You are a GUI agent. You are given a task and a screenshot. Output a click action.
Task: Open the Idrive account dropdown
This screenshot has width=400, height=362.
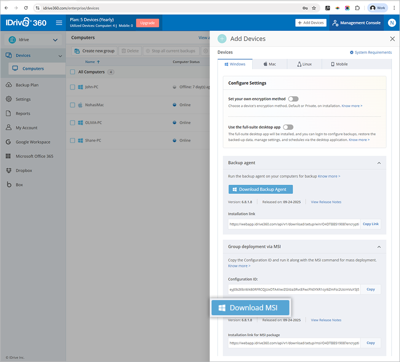(x=33, y=40)
